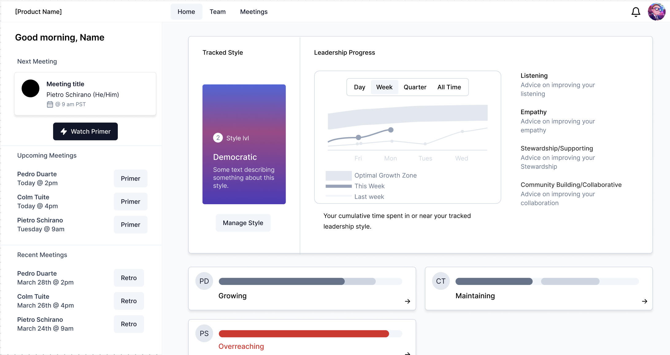
Task: Click the black meeting avatar circle
Action: (x=30, y=88)
